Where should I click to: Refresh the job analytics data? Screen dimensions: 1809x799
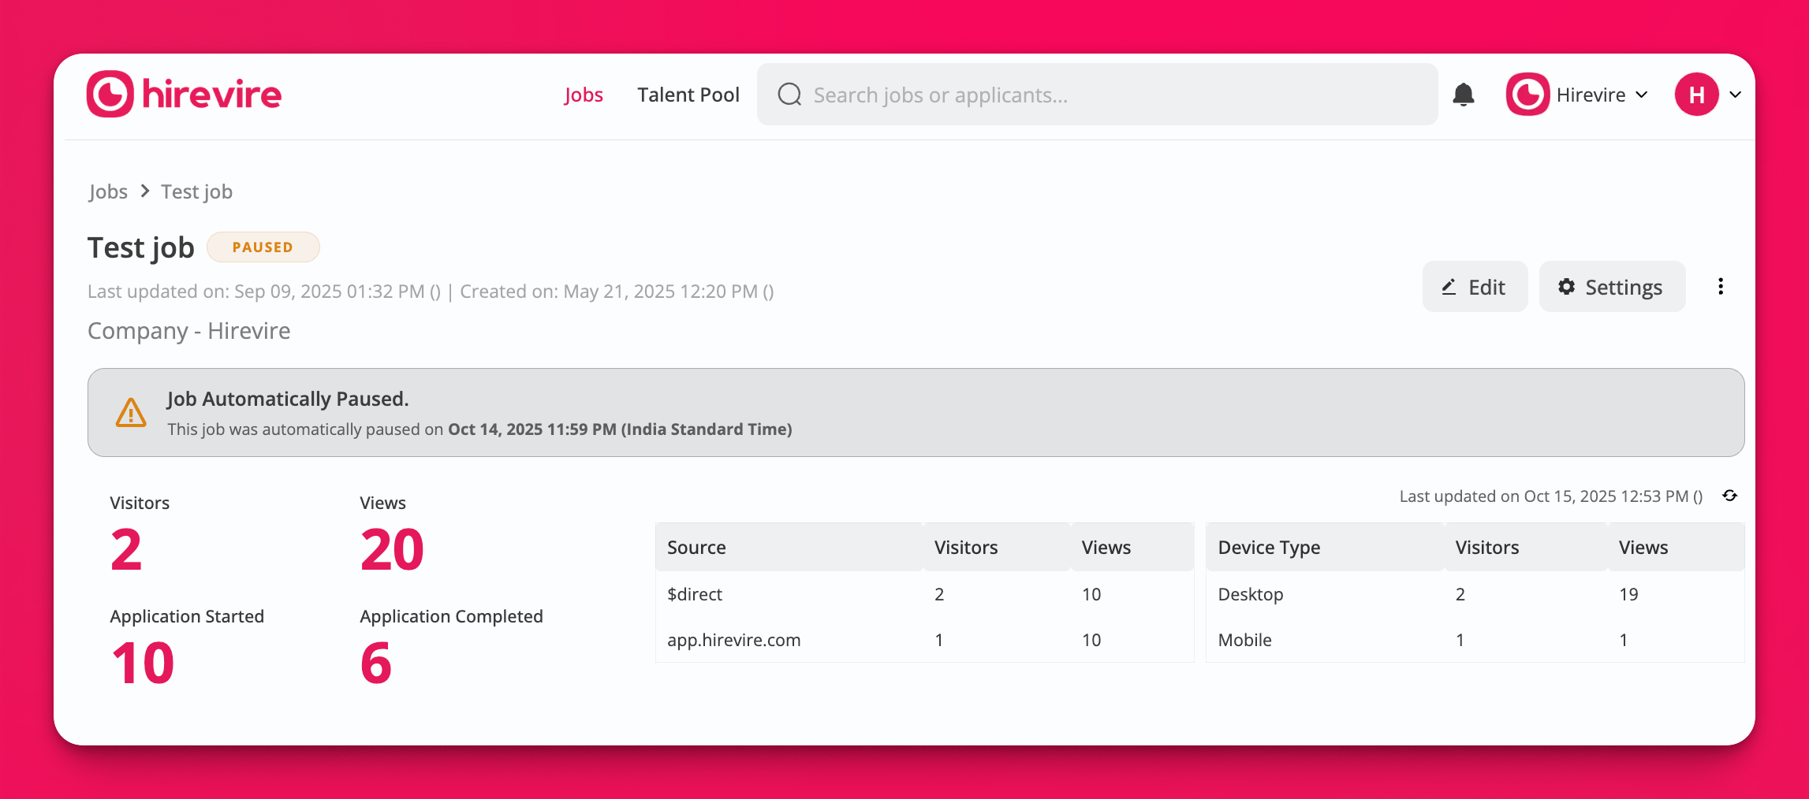tap(1729, 496)
